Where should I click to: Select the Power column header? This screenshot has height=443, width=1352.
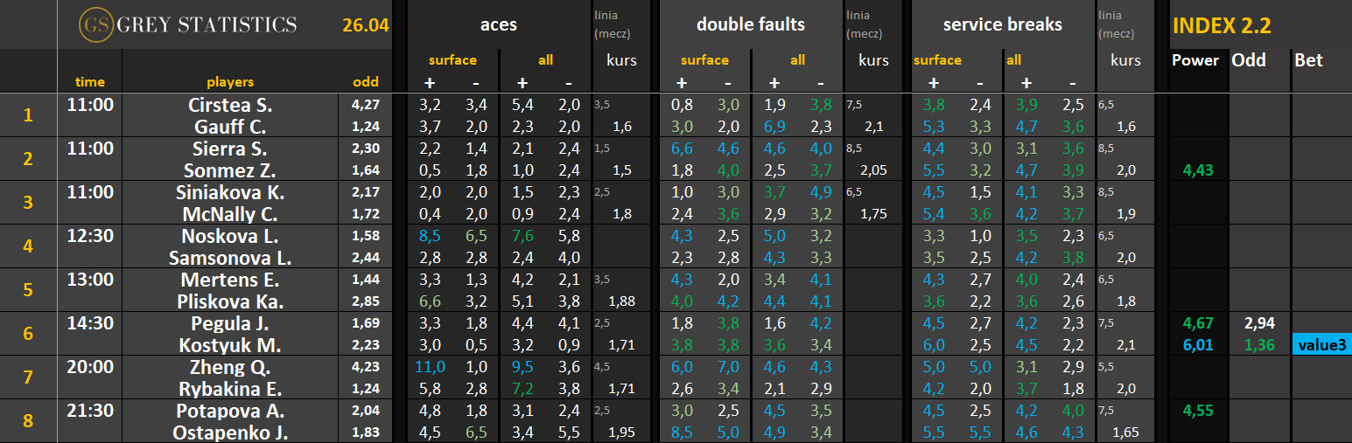pos(1194,60)
